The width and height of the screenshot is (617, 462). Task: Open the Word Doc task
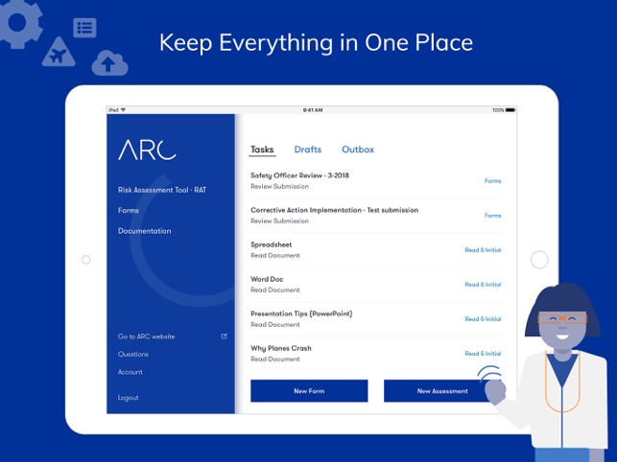tap(376, 285)
